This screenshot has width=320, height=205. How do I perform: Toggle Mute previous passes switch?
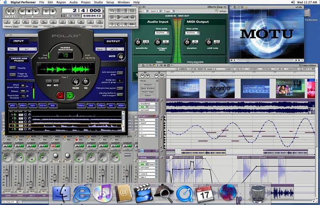pos(120,88)
